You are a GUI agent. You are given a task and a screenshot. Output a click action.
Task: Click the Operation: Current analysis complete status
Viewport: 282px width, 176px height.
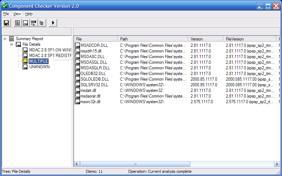160,171
